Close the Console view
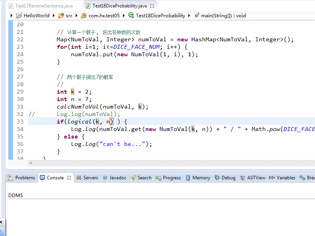Image resolution: width=315 pixels, height=236 pixels. [x=69, y=178]
